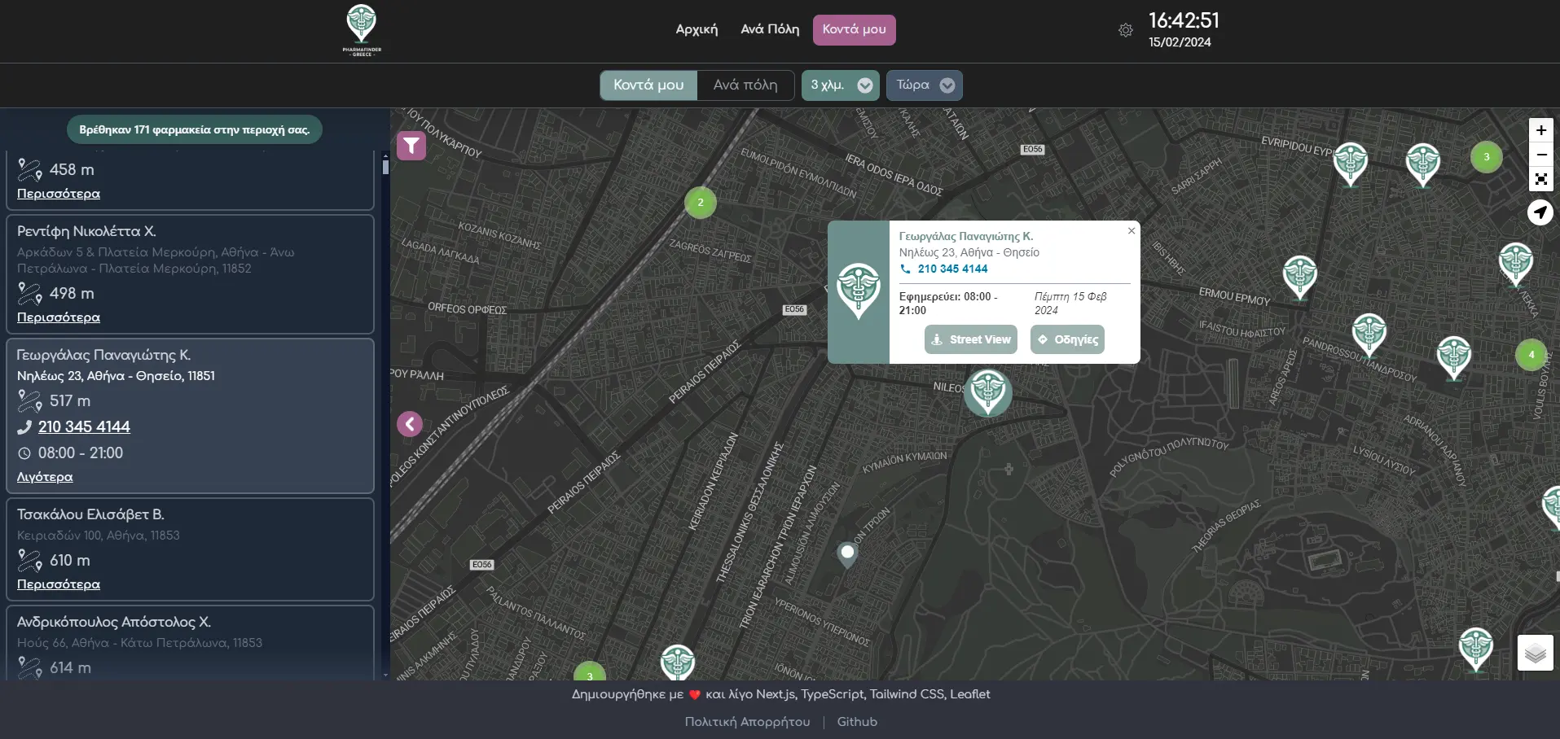Screen dimensions: 1560x739
Task: Zoom in on the map
Action: pyautogui.click(x=1540, y=130)
